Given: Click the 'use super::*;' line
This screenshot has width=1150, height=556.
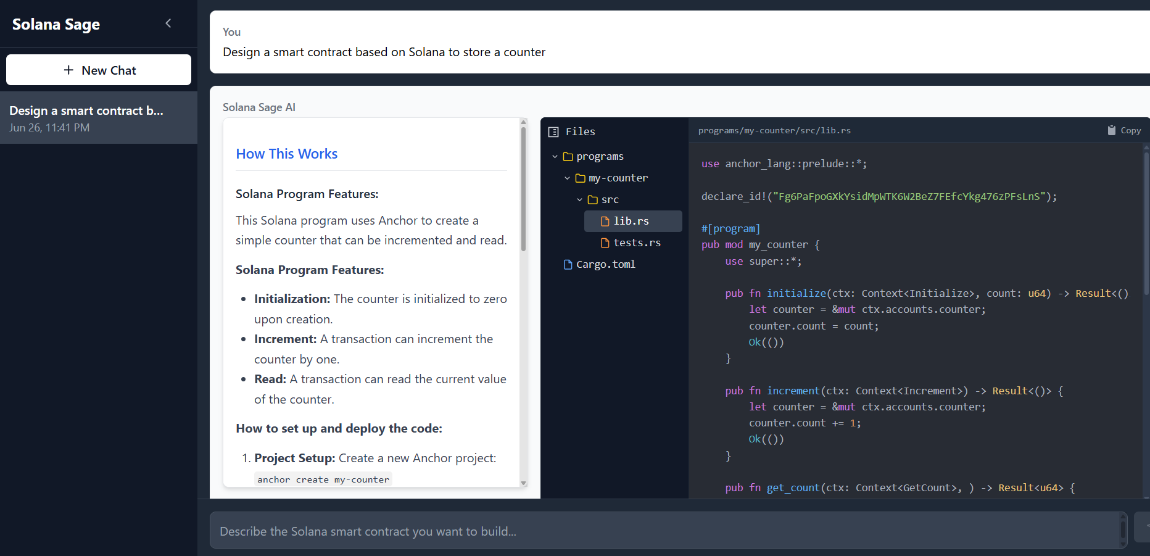Looking at the screenshot, I should (764, 261).
